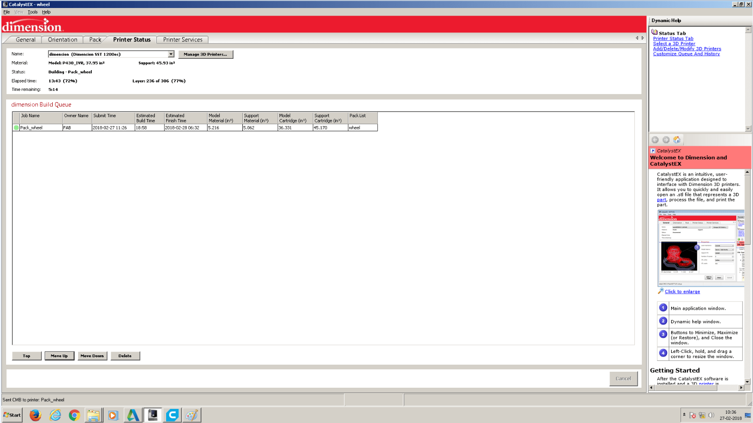753x423 pixels.
Task: Show hidden system tray icons
Action: [684, 415]
